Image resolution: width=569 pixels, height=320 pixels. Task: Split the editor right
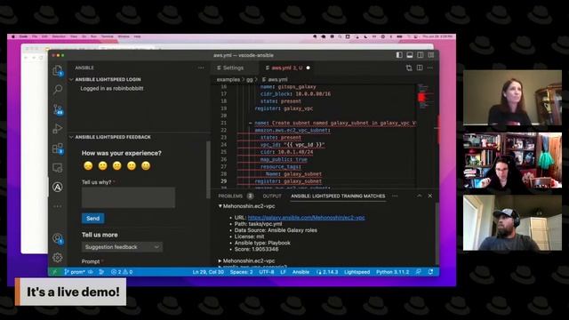pyautogui.click(x=420, y=68)
